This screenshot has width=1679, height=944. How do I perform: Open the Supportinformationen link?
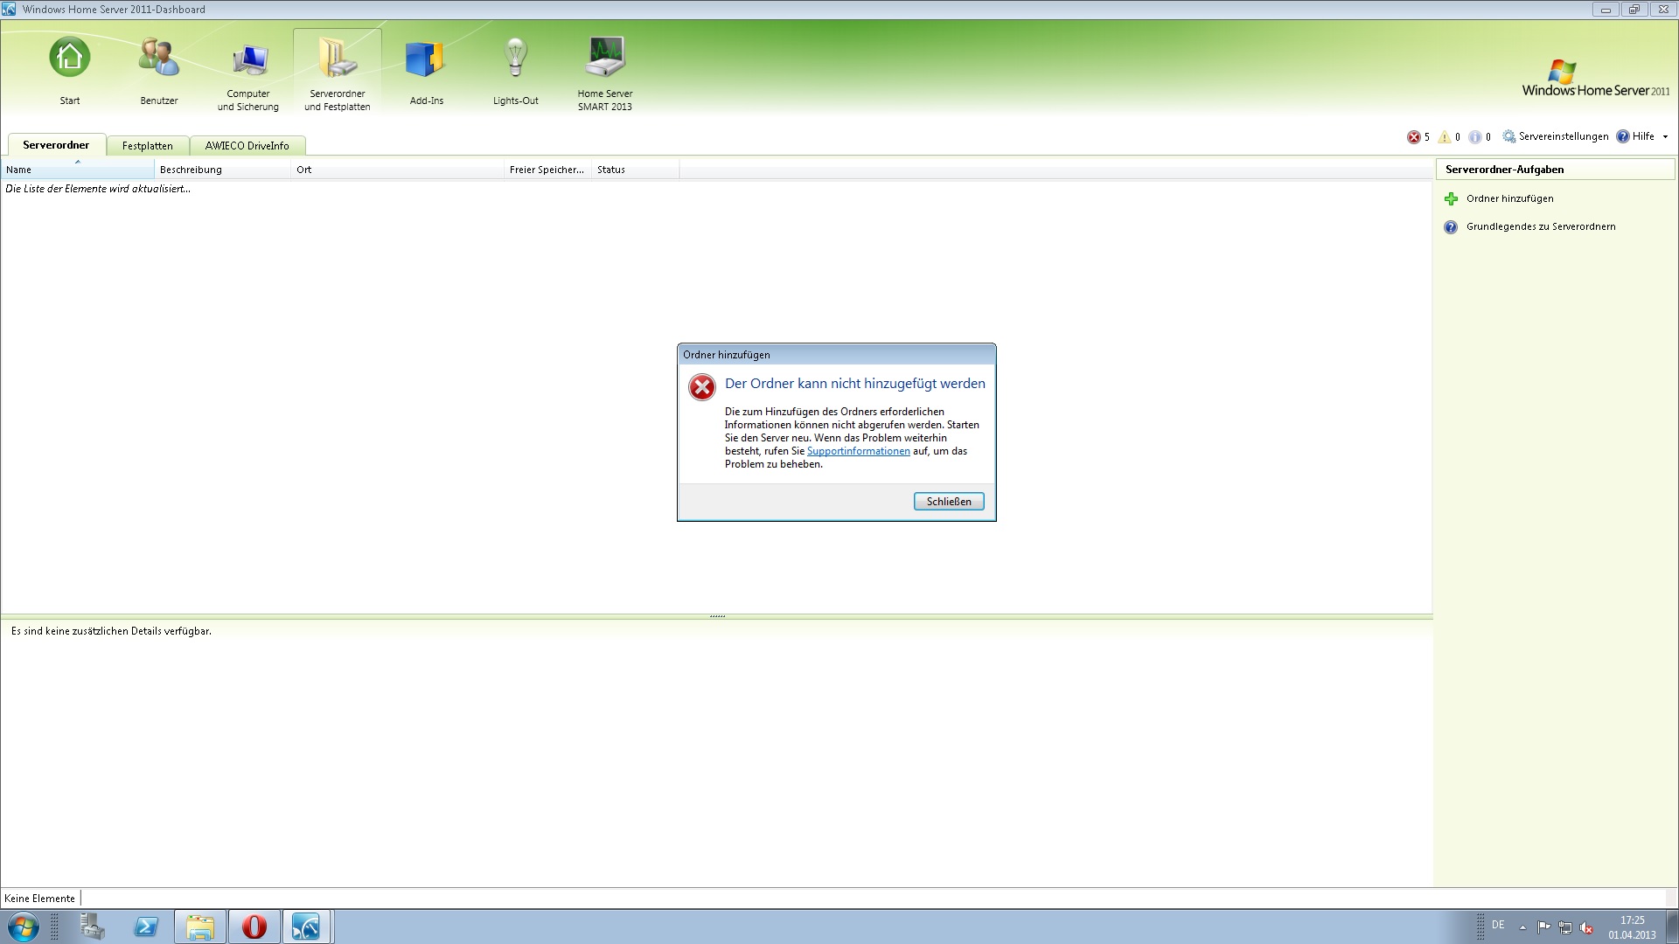click(858, 451)
